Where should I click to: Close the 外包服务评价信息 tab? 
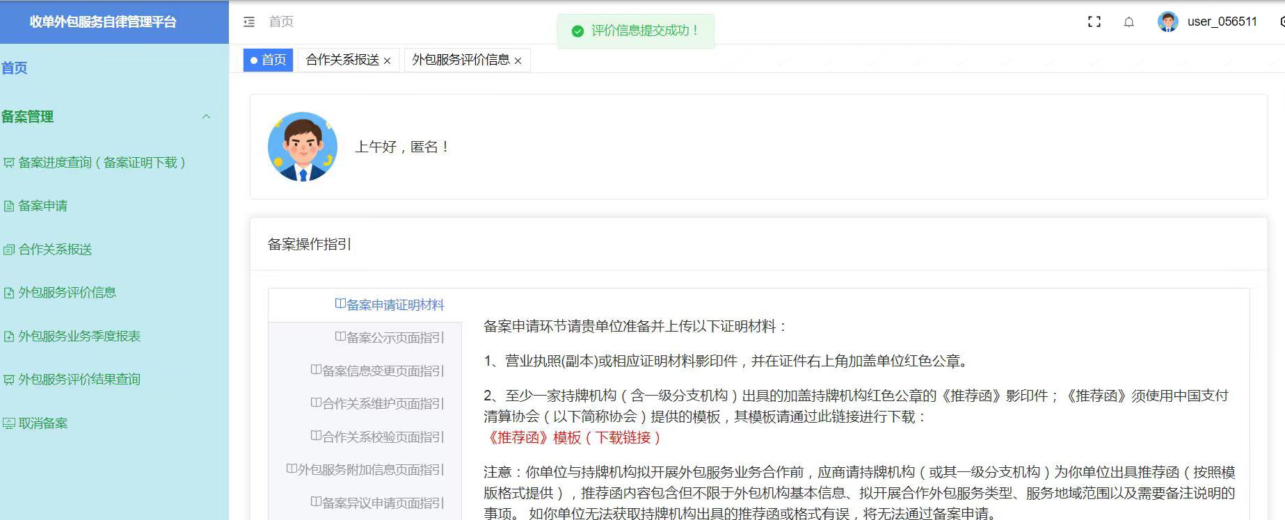pyautogui.click(x=518, y=61)
